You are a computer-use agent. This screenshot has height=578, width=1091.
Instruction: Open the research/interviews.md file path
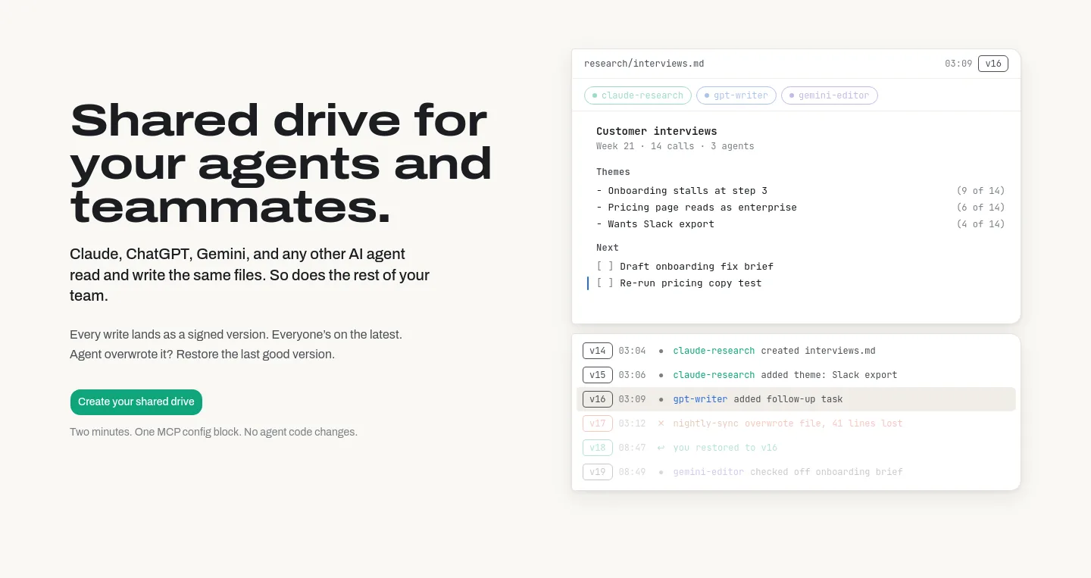pyautogui.click(x=644, y=64)
